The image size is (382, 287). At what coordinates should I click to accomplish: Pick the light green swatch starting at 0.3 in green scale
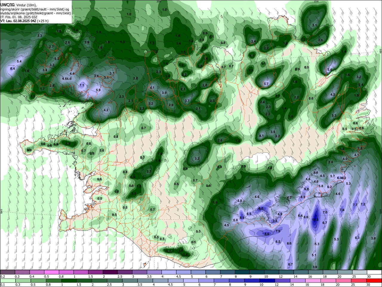pyautogui.click(x=23, y=281)
